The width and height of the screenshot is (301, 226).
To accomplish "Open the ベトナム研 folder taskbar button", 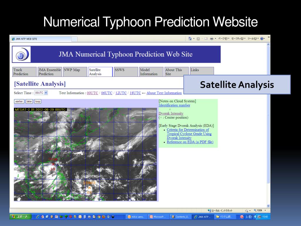I will point(225,217).
